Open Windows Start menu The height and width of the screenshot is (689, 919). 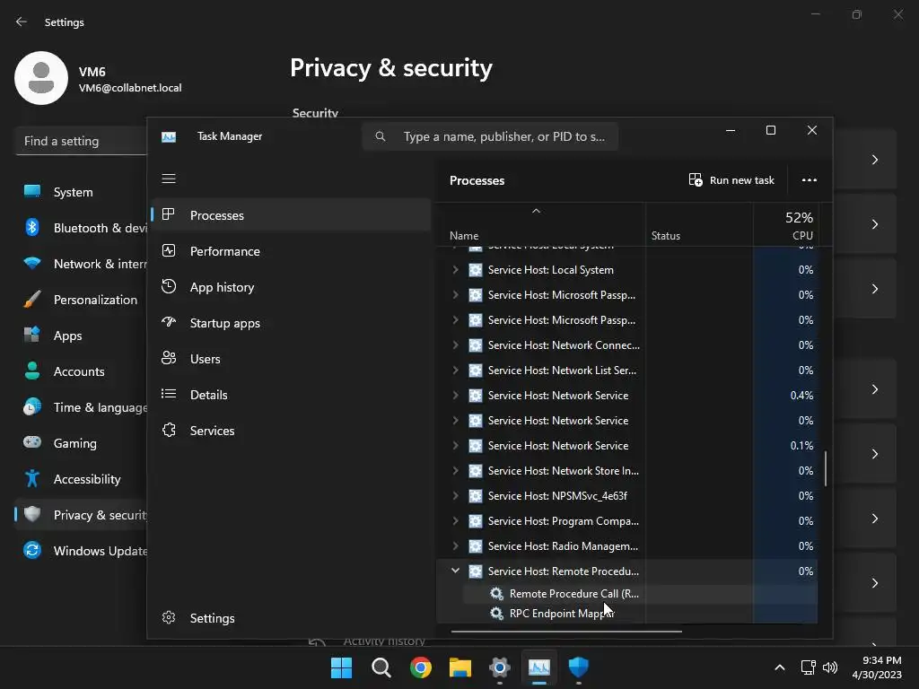pos(342,667)
